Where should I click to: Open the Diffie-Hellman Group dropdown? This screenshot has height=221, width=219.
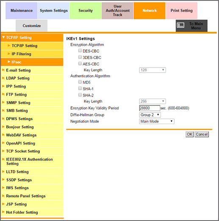click(150, 115)
